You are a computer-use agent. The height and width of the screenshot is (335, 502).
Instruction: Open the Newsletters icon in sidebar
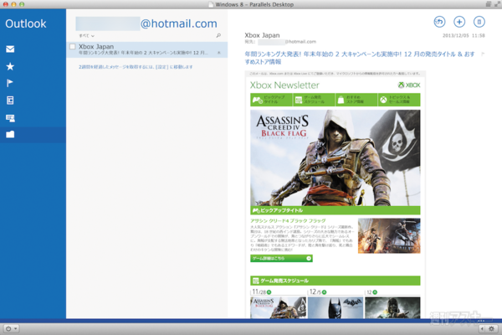pyautogui.click(x=10, y=100)
